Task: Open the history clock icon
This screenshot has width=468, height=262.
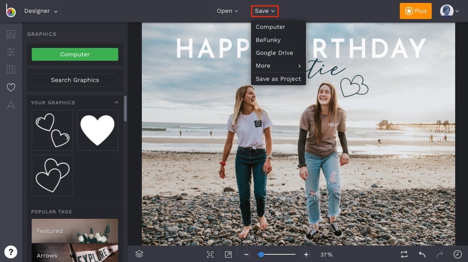Action: 458,254
